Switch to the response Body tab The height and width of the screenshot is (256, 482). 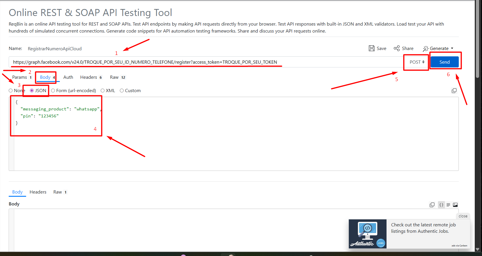17,192
